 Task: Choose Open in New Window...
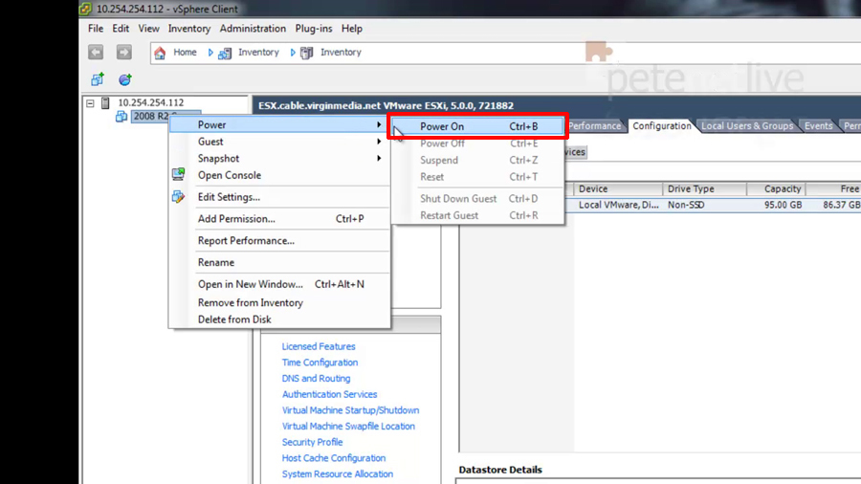[x=279, y=284]
